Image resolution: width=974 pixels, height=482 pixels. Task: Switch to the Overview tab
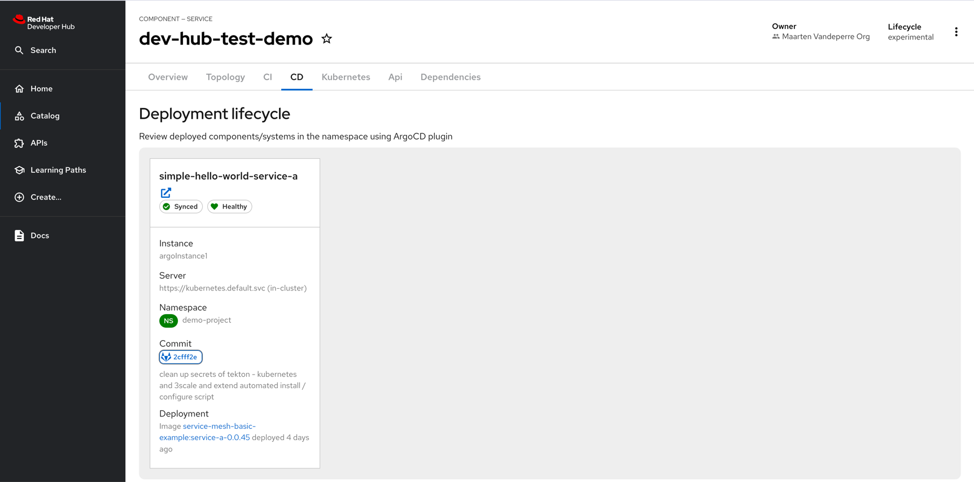click(168, 77)
